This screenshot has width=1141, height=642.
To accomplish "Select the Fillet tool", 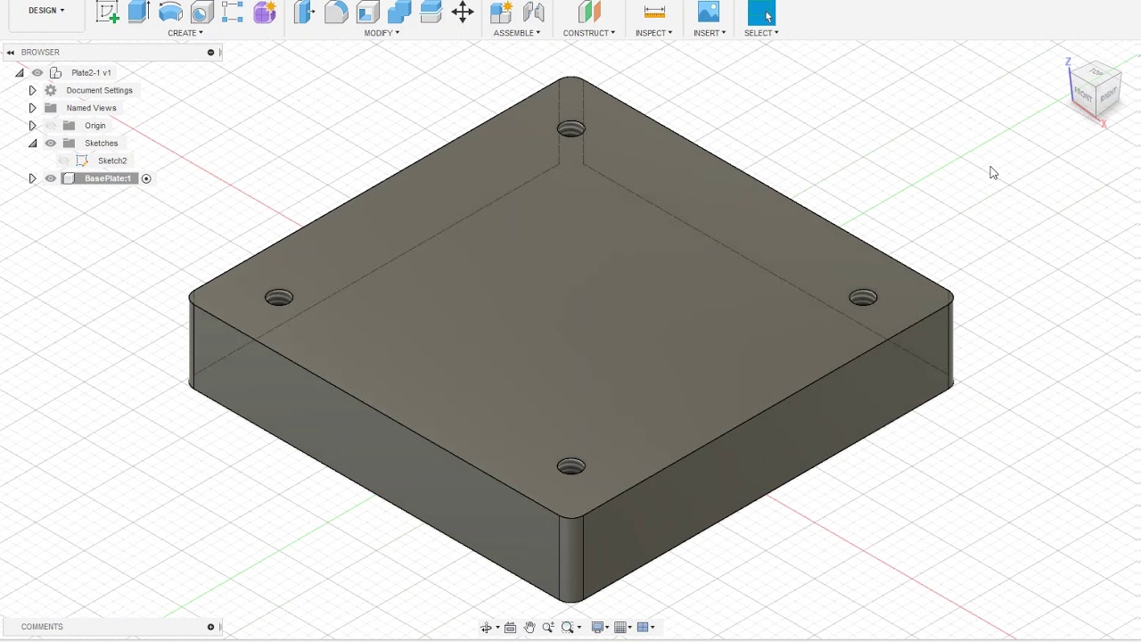I will coord(336,12).
